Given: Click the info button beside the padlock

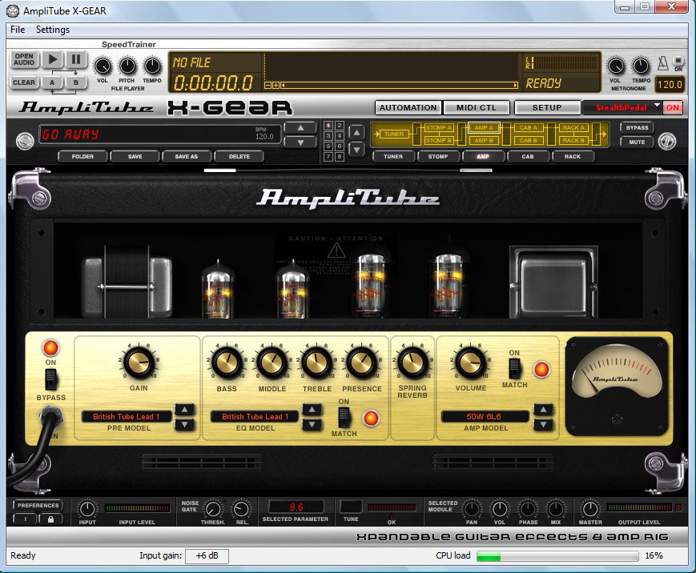Looking at the screenshot, I should pyautogui.click(x=26, y=519).
